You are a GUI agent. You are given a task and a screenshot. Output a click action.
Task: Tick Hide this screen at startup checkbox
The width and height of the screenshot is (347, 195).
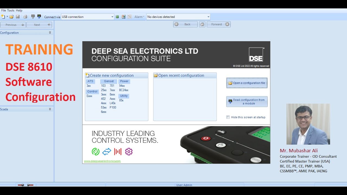click(x=228, y=117)
